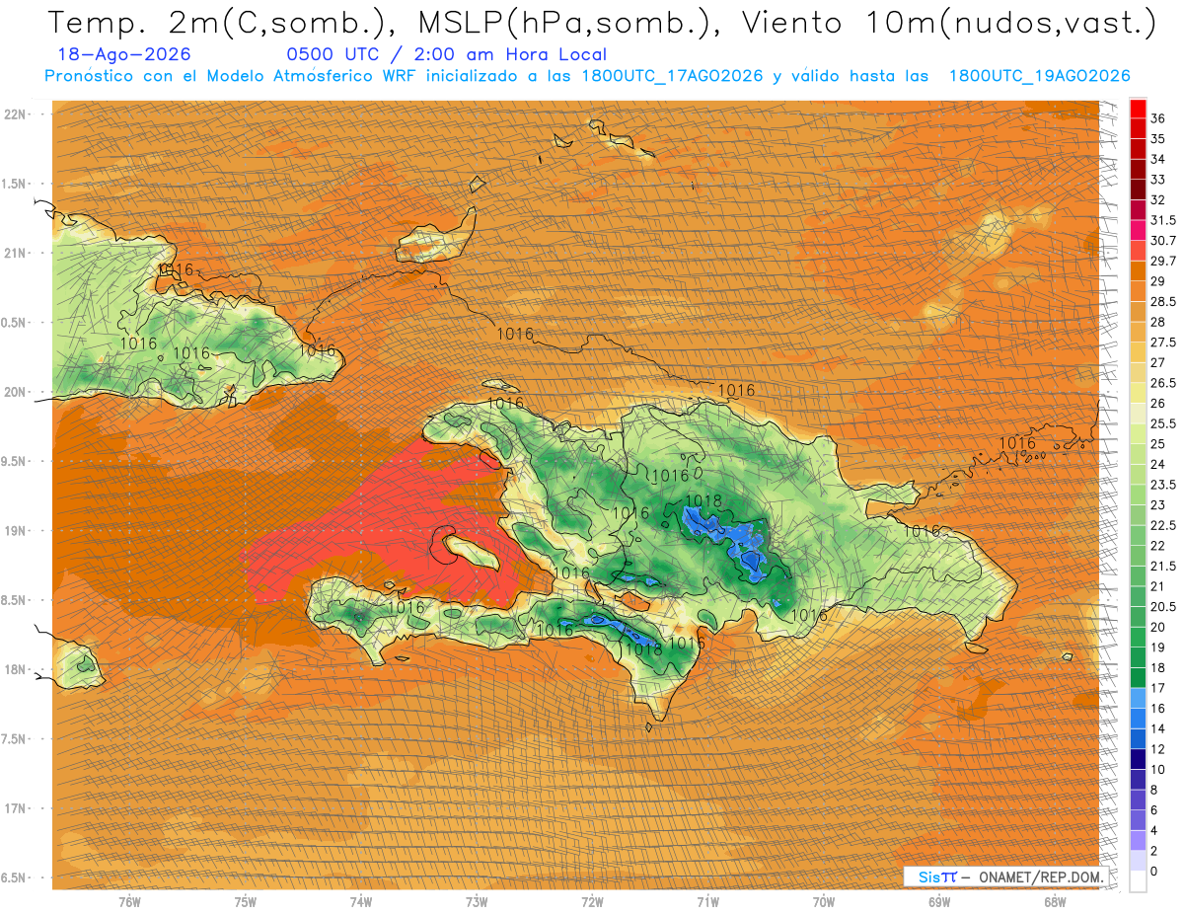This screenshot has width=1184, height=915.
Task: Select '0500 UTC / 2:00 am Hora Local'
Action: coord(446,54)
